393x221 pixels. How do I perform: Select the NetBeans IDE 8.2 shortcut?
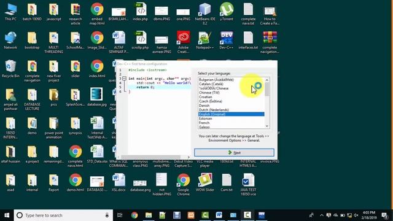coord(204,14)
